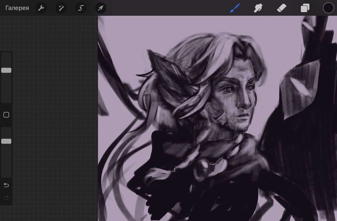The width and height of the screenshot is (337, 221).
Task: Select the Smudge tool
Action: click(258, 8)
